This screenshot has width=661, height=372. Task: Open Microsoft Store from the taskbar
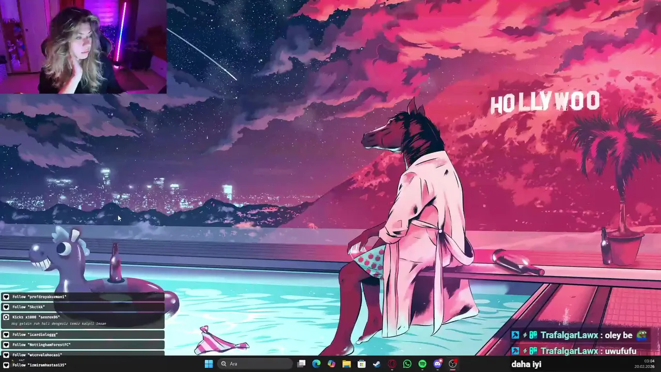pos(361,364)
